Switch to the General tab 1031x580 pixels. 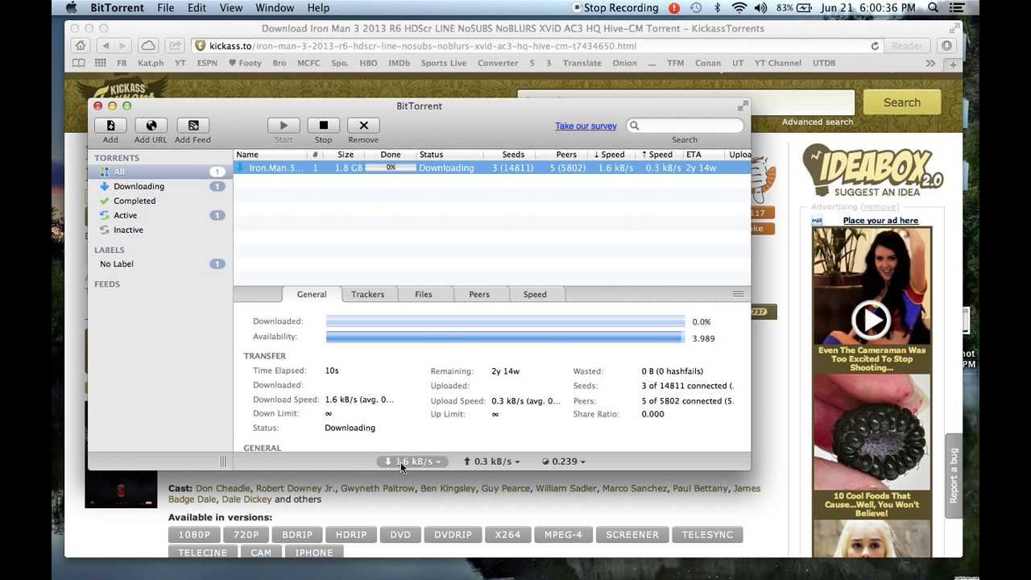coord(312,294)
